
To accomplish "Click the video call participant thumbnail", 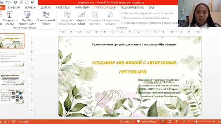I will point(200,13).
